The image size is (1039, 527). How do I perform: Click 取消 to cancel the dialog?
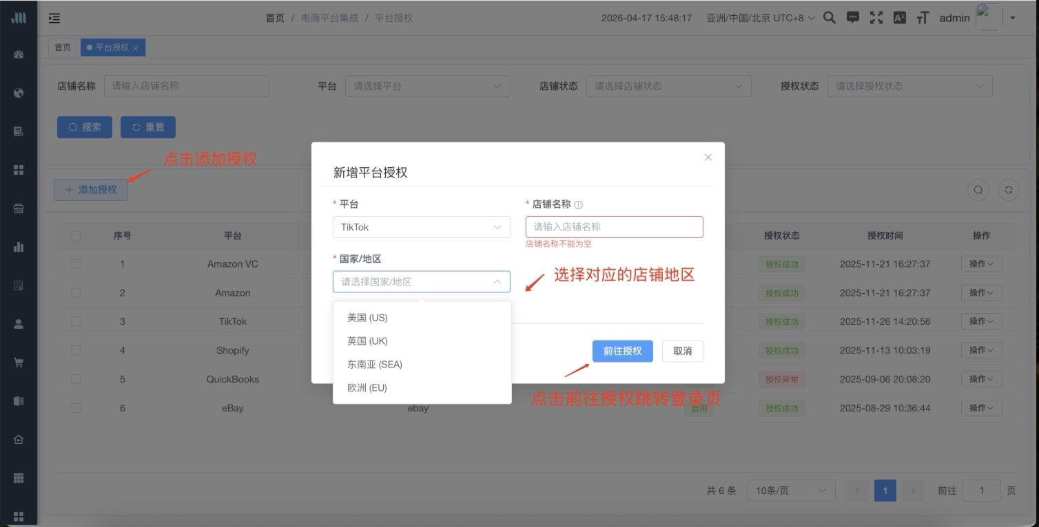(x=683, y=351)
